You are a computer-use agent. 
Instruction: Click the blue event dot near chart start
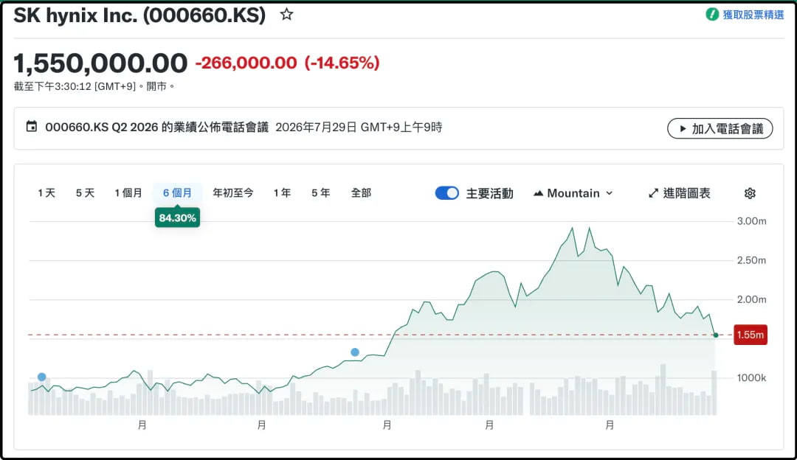click(41, 377)
